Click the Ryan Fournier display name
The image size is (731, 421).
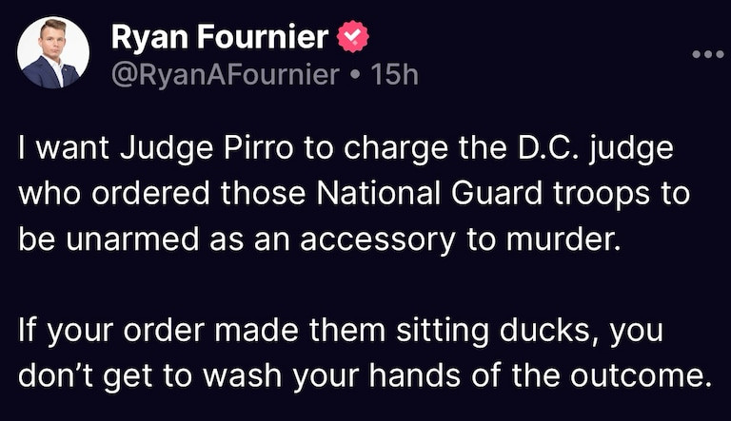coord(220,39)
